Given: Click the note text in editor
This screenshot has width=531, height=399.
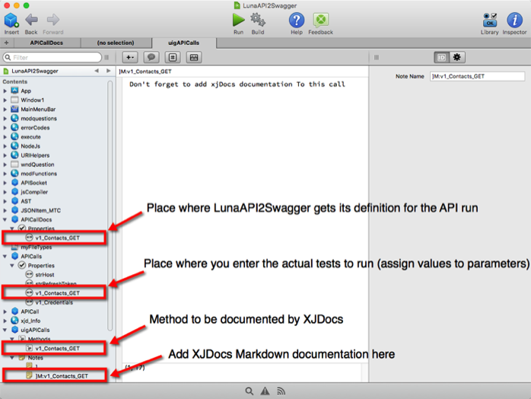Looking at the screenshot, I should (237, 84).
